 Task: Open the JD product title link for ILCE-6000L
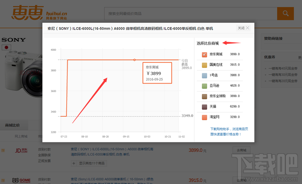point(112,152)
